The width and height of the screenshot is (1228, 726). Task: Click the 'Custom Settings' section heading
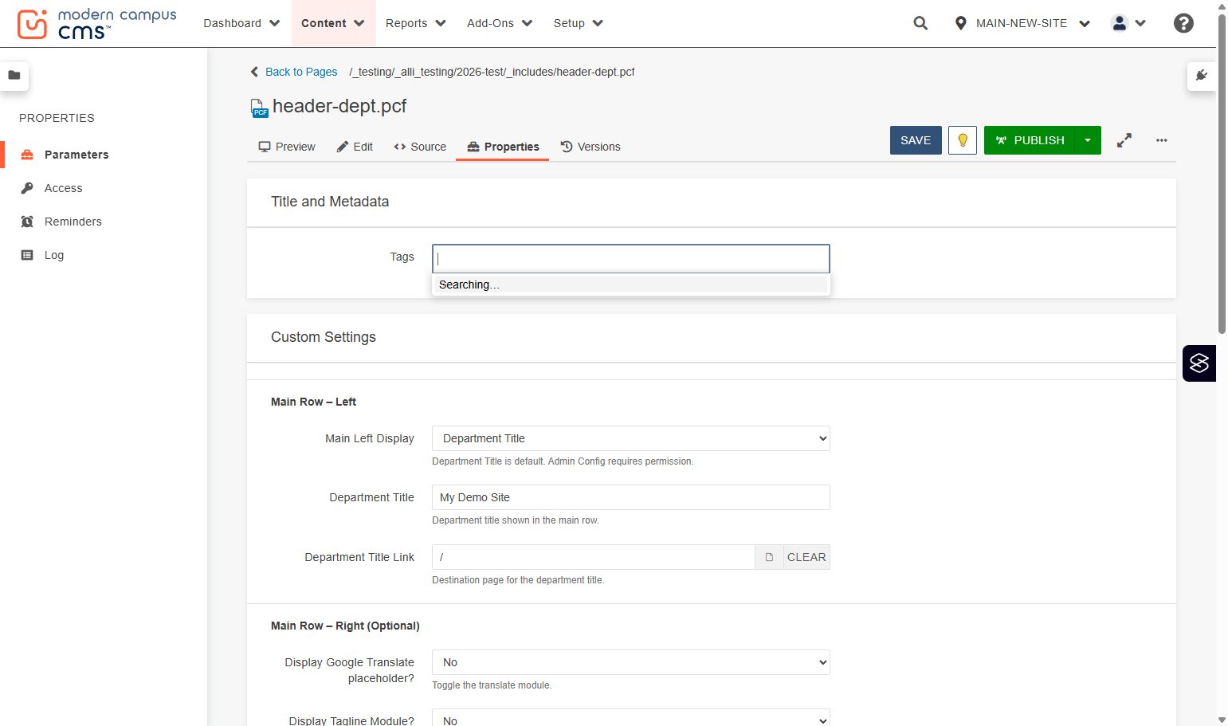324,337
